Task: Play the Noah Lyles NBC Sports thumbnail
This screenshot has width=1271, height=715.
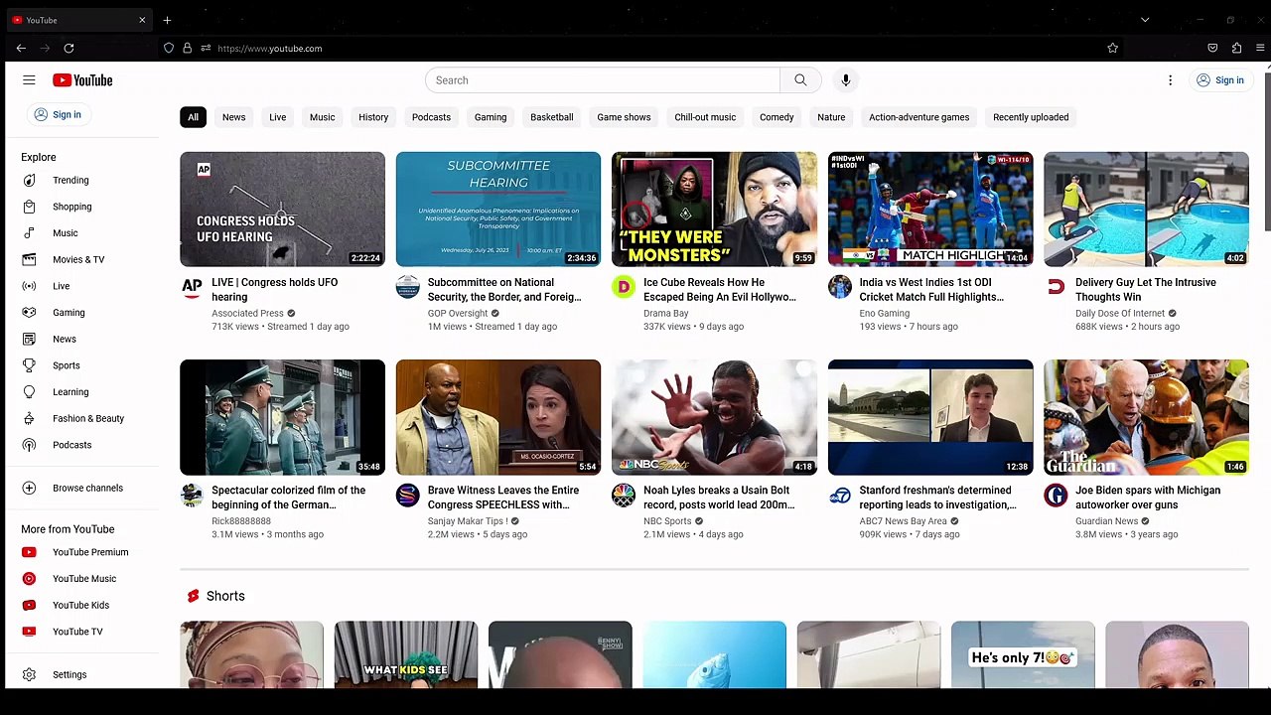Action: (x=714, y=417)
